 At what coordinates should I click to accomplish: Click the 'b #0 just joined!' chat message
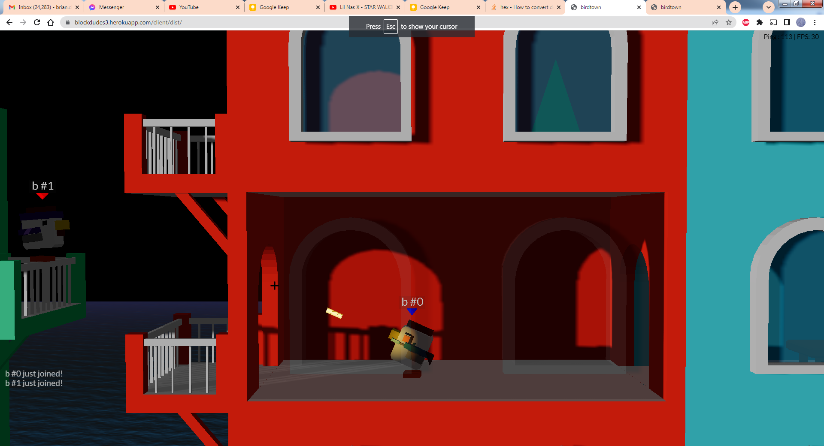click(34, 374)
